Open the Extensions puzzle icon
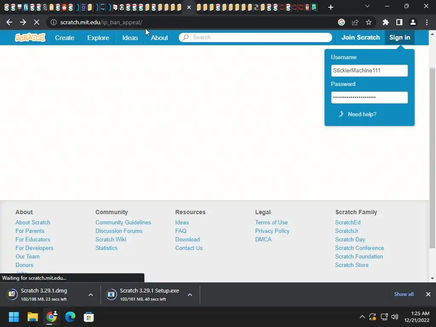This screenshot has width=436, height=327. click(386, 22)
